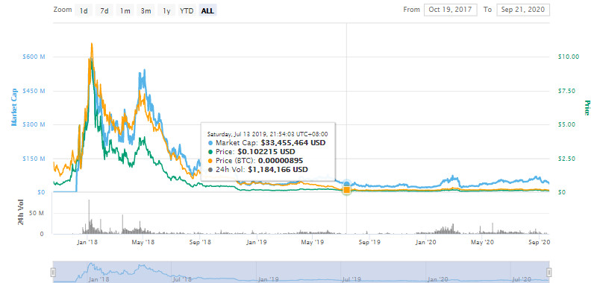The height and width of the screenshot is (283, 597).
Task: Grab the right range navigator handle
Action: tap(549, 272)
